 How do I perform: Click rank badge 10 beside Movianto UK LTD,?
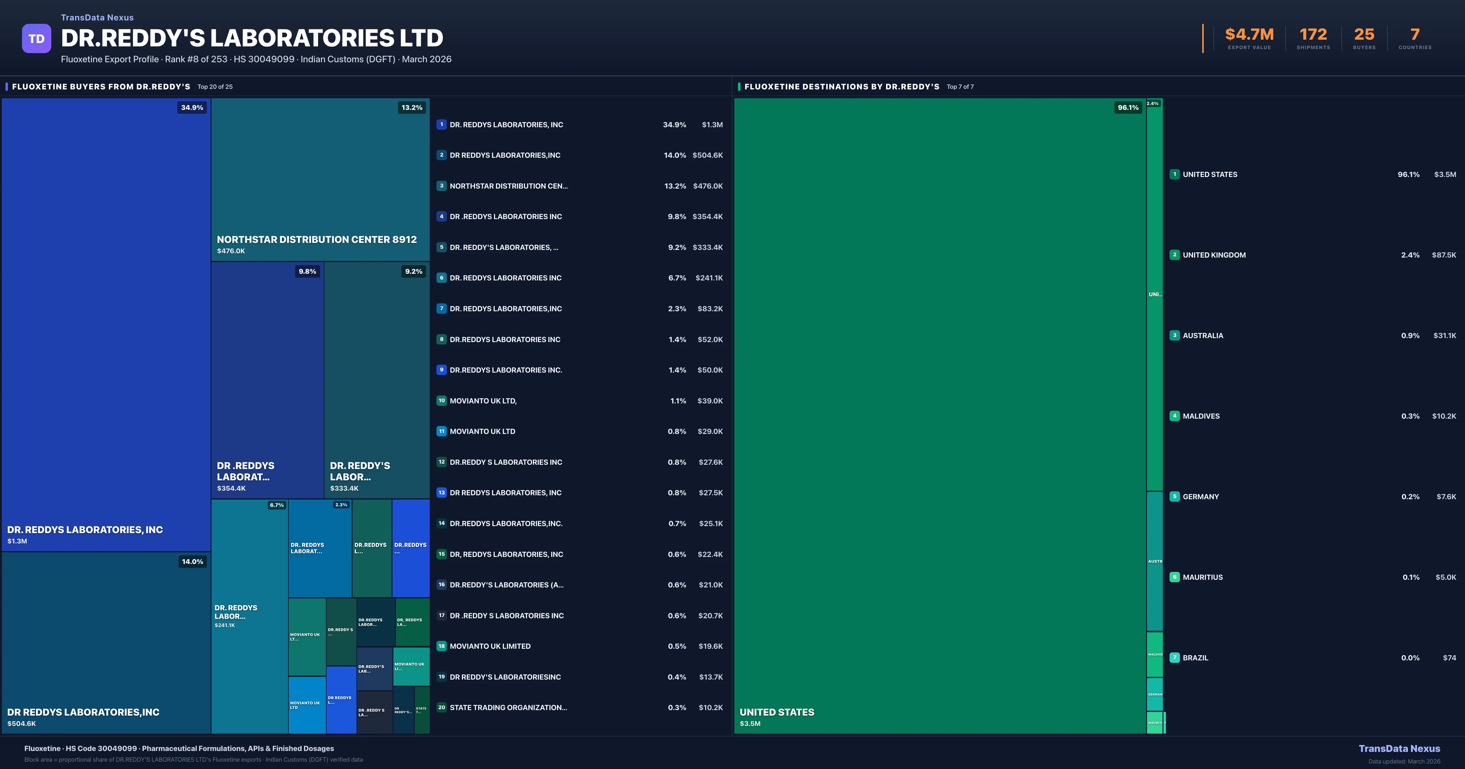tap(441, 400)
